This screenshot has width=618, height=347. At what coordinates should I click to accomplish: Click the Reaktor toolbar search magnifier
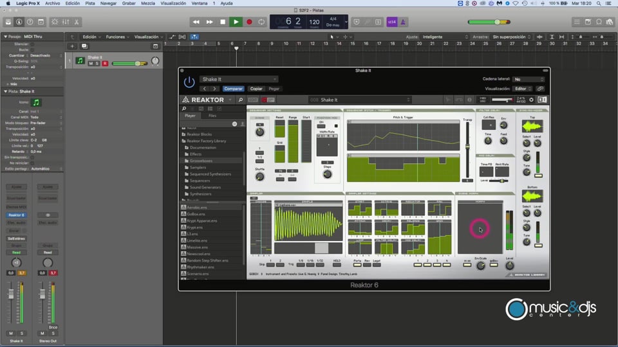coord(240,100)
